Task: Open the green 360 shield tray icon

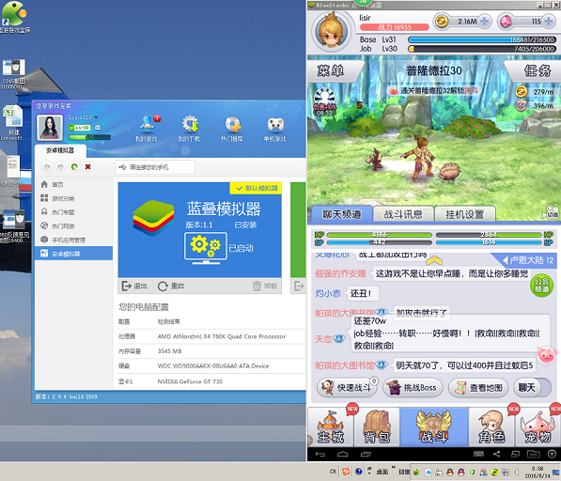Action: tap(472, 473)
